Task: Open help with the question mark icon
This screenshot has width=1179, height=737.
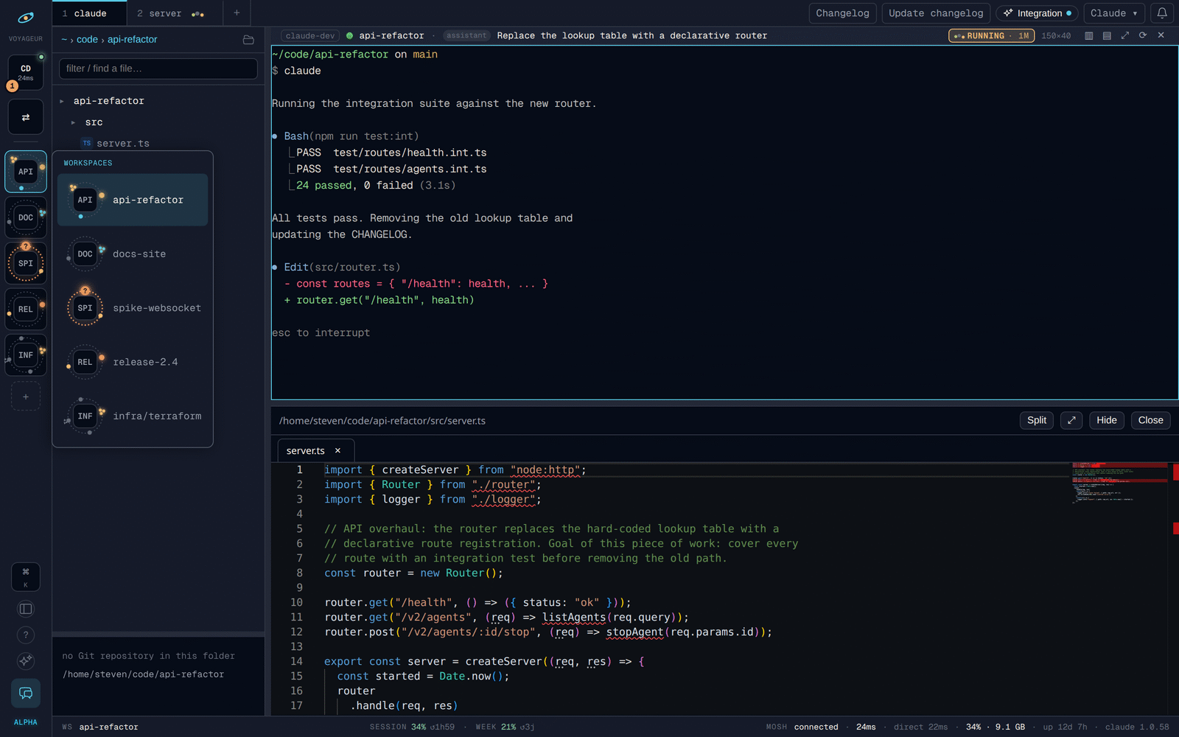Action: pos(26,635)
